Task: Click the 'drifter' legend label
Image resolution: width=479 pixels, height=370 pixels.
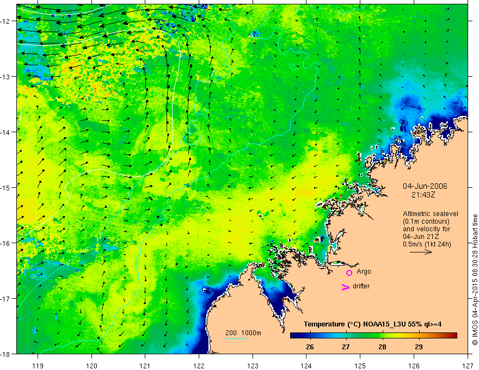Action: (361, 286)
